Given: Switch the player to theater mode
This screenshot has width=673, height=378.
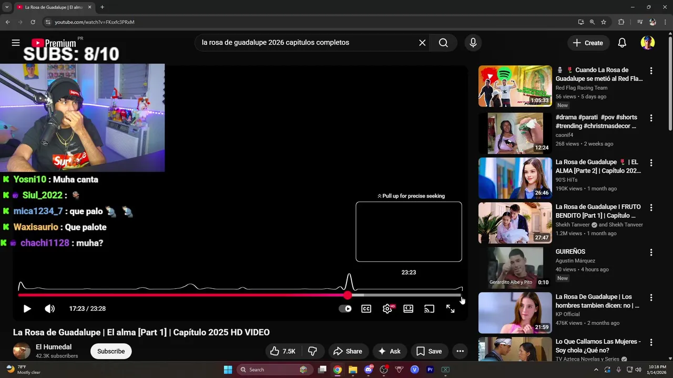Looking at the screenshot, I should 409,309.
